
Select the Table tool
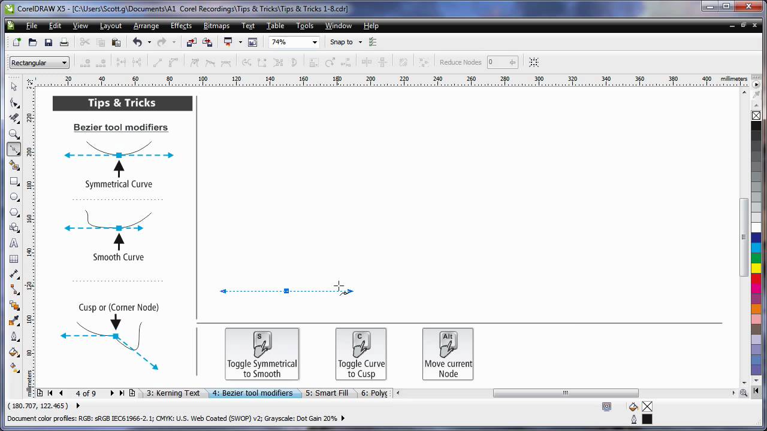(x=14, y=259)
